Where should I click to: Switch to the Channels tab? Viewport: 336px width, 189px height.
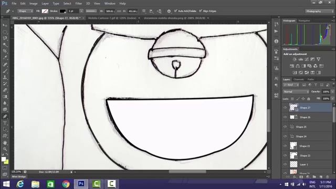tap(299, 79)
